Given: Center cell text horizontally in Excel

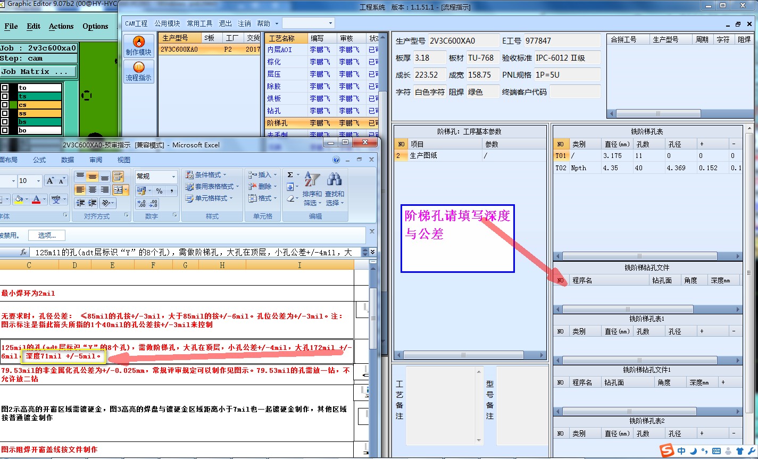Looking at the screenshot, I should 93,190.
